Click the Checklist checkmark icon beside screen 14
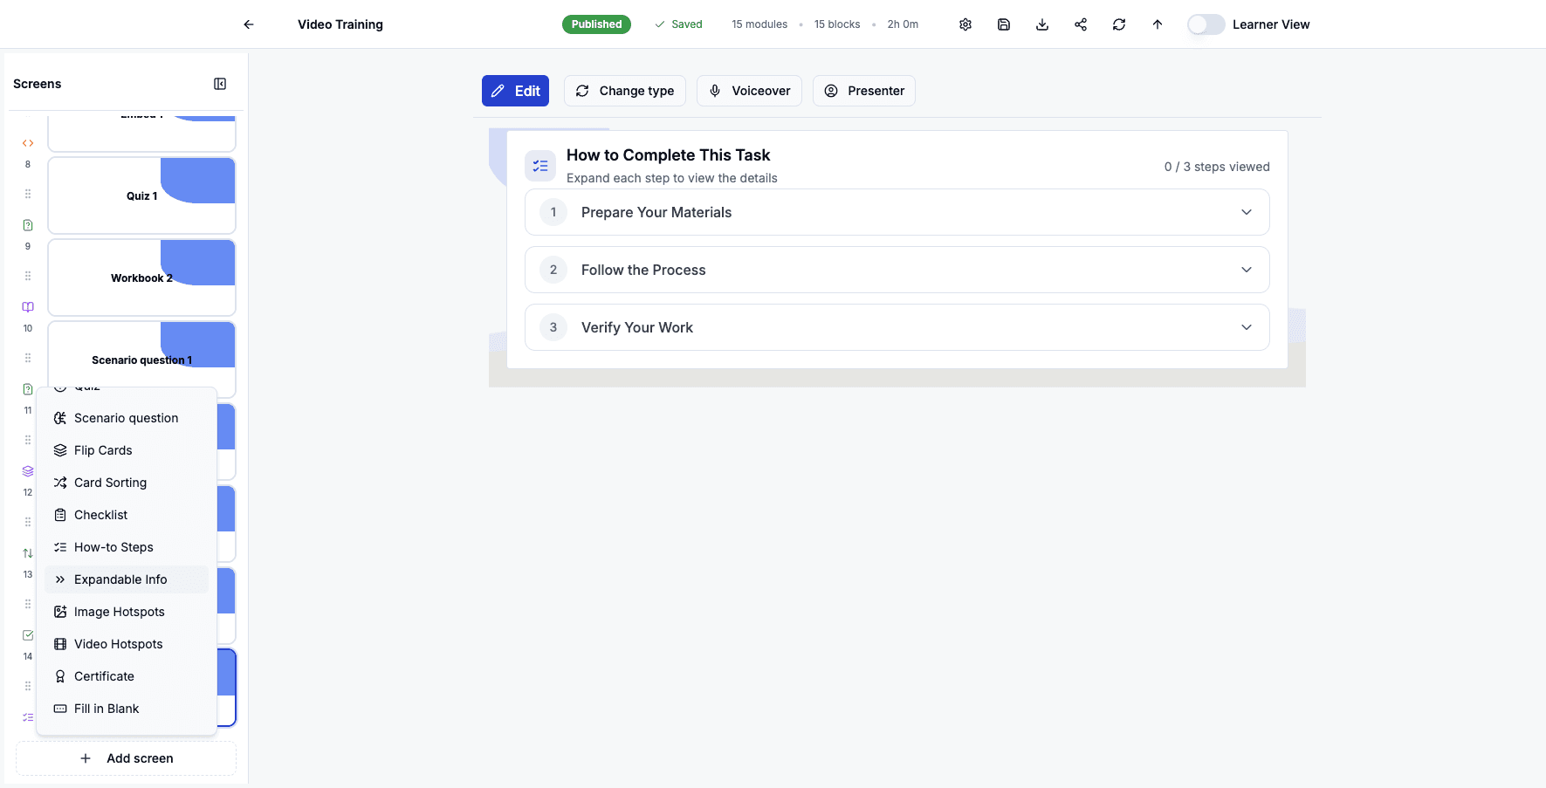1546x788 pixels. (x=27, y=634)
